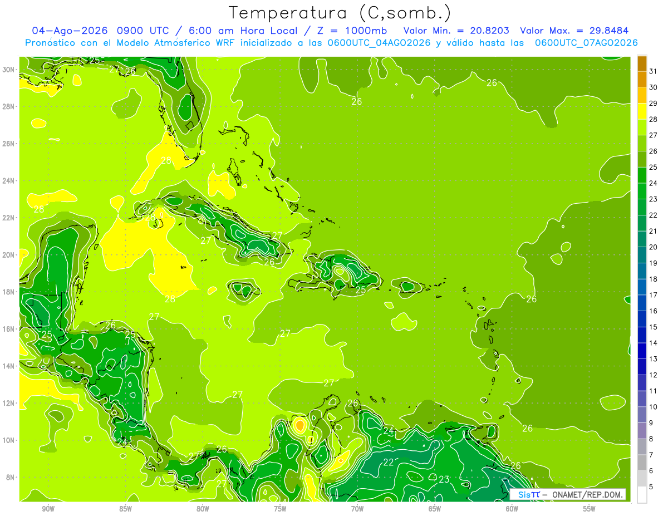
Task: Click latitude axis label "18N"
Action: coord(9,292)
